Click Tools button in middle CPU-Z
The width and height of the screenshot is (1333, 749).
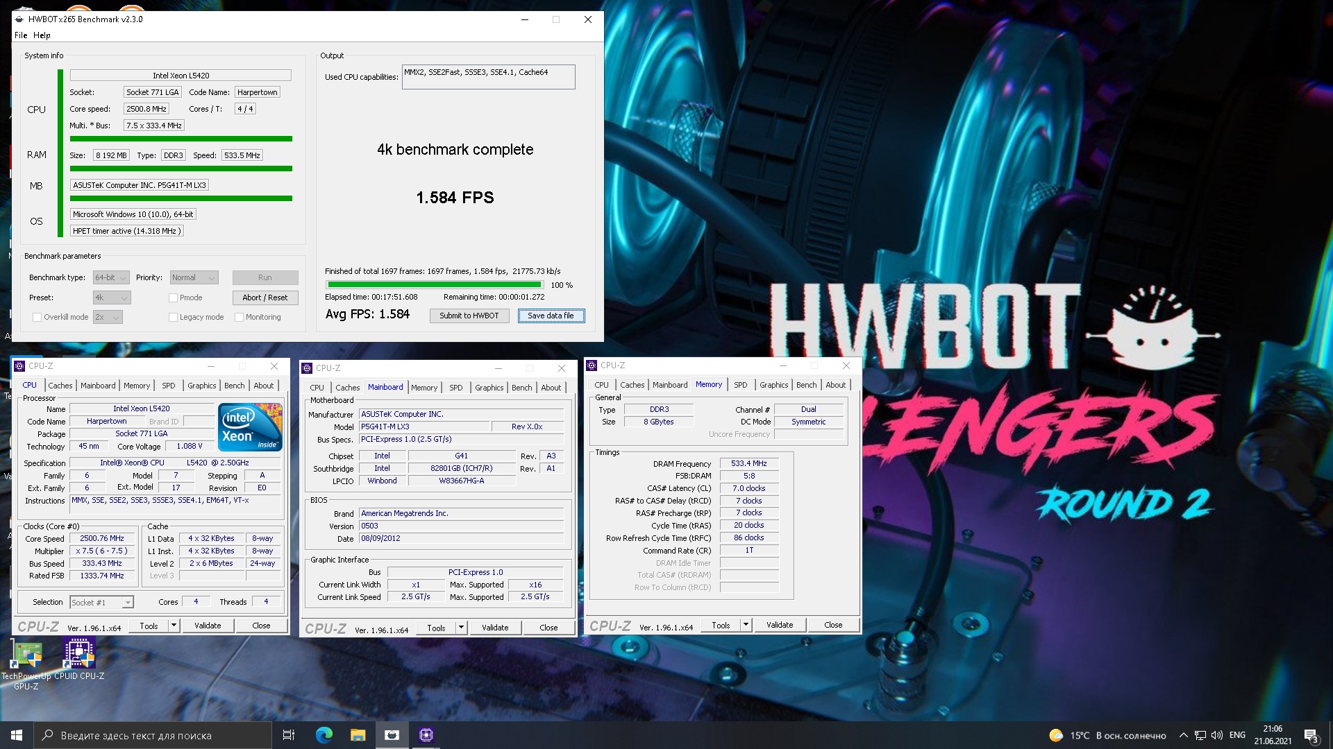(436, 628)
